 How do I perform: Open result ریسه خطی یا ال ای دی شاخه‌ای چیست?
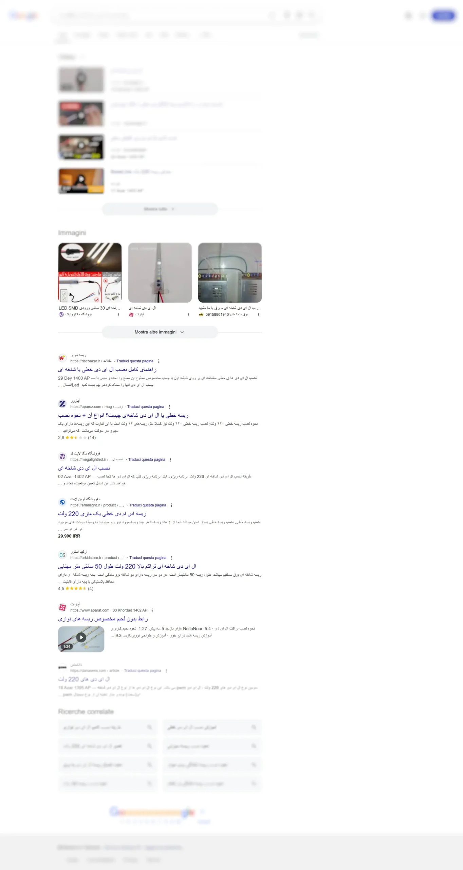point(123,415)
